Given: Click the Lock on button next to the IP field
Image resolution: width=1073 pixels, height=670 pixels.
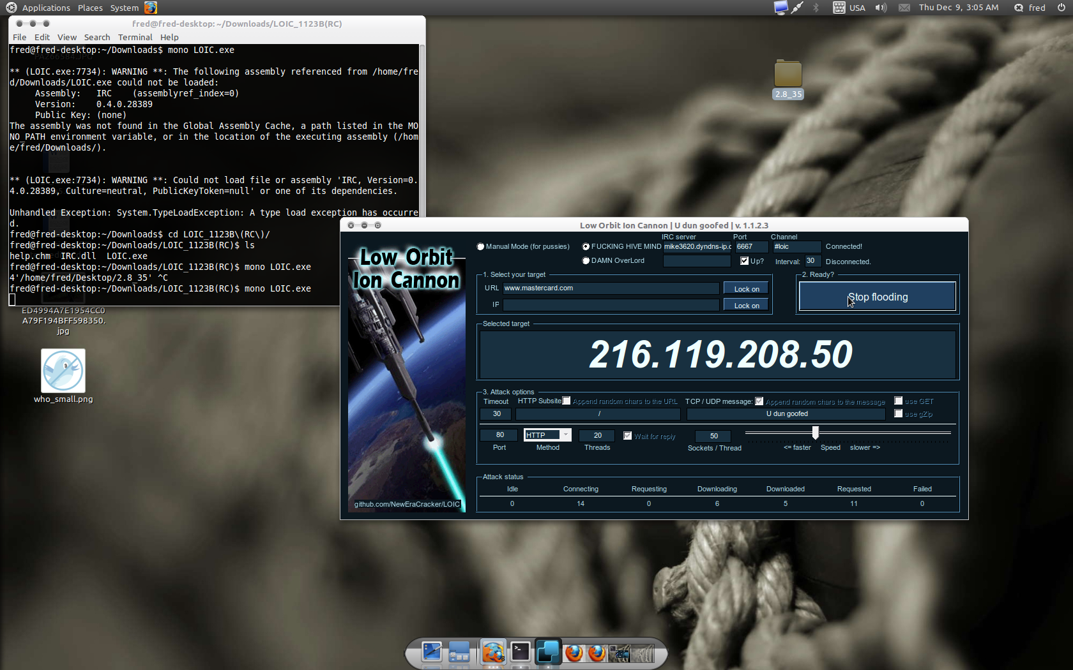Looking at the screenshot, I should tap(747, 306).
